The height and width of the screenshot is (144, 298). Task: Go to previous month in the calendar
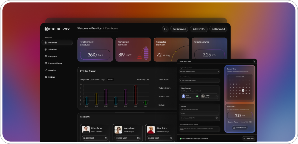pos(230,77)
